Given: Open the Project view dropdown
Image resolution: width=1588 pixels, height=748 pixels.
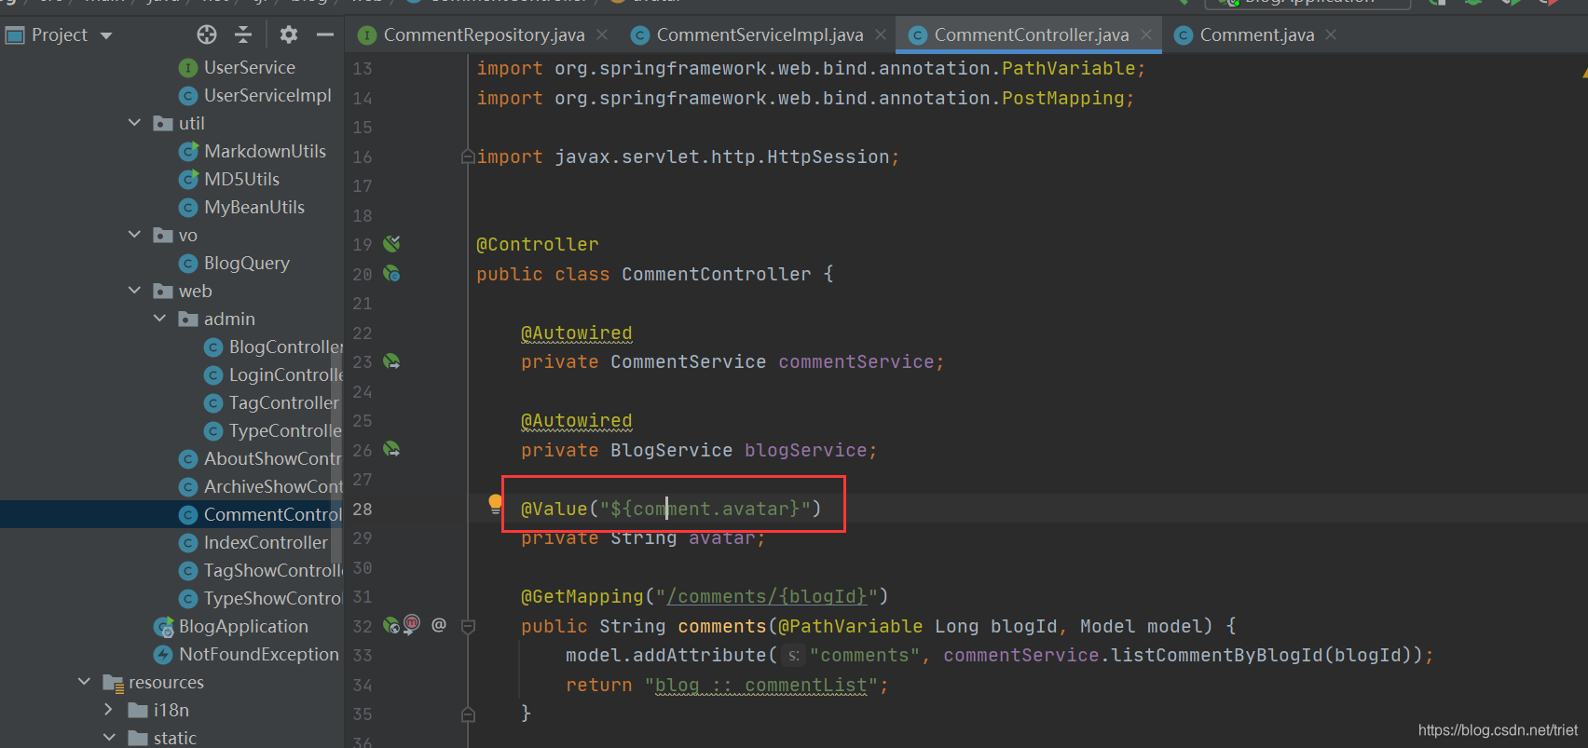Looking at the screenshot, I should point(106,35).
